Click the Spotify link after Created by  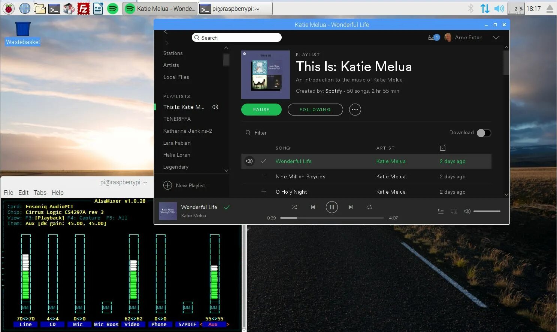[334, 91]
